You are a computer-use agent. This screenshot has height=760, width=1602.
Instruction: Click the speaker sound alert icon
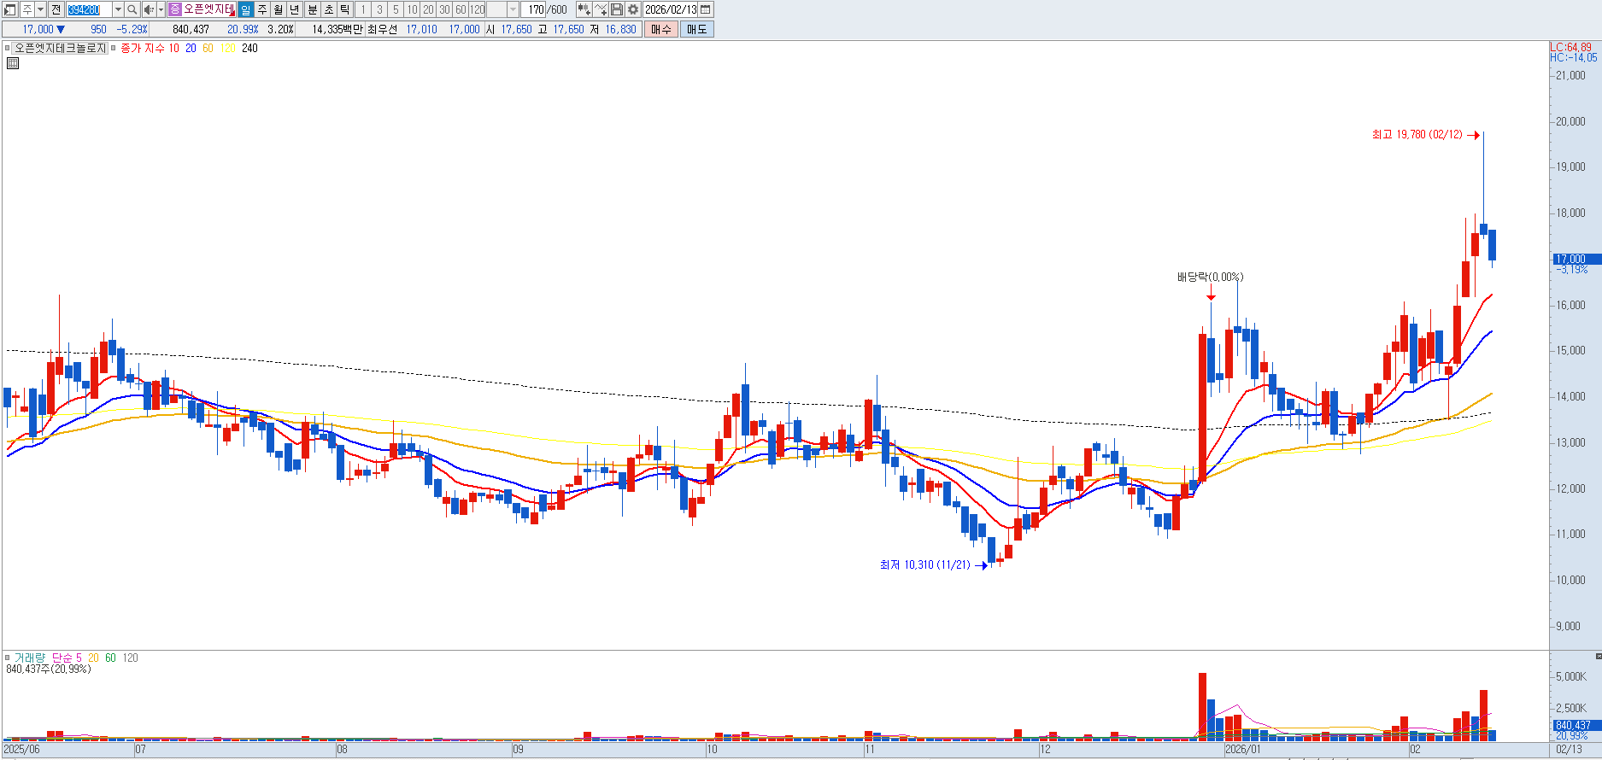click(149, 9)
